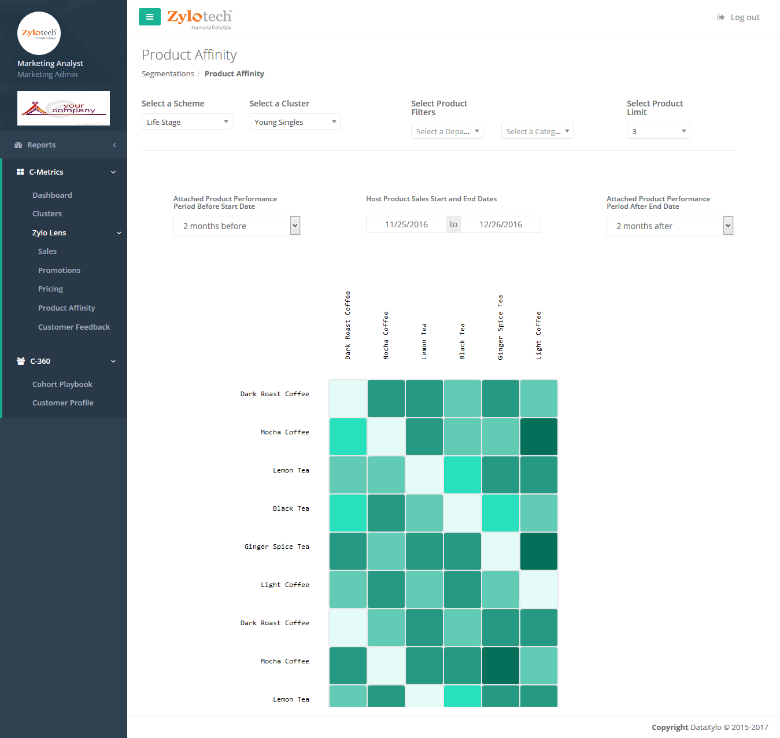
Task: Go to Customer Feedback in sidebar
Action: click(74, 327)
